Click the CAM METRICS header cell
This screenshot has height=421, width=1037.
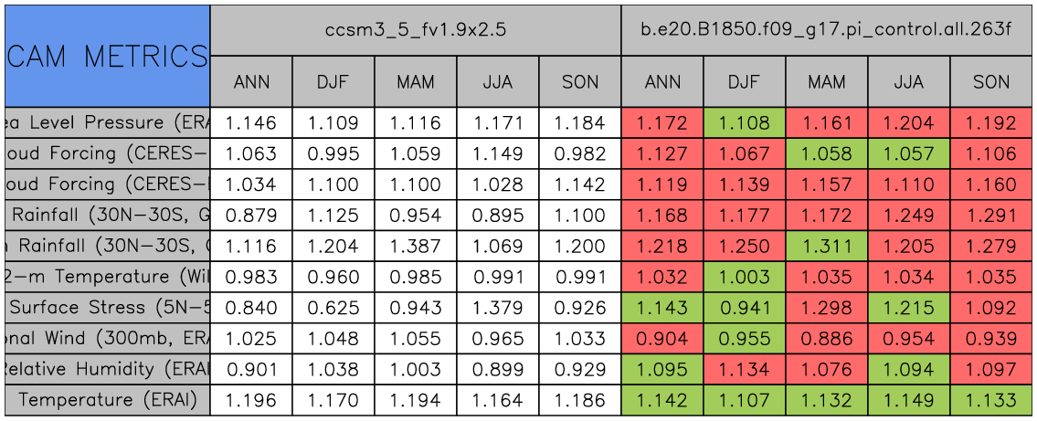tap(107, 56)
